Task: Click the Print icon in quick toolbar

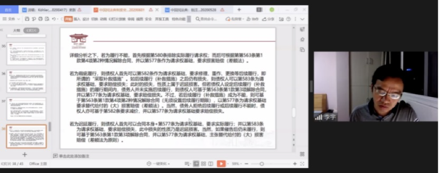Action: point(40,19)
